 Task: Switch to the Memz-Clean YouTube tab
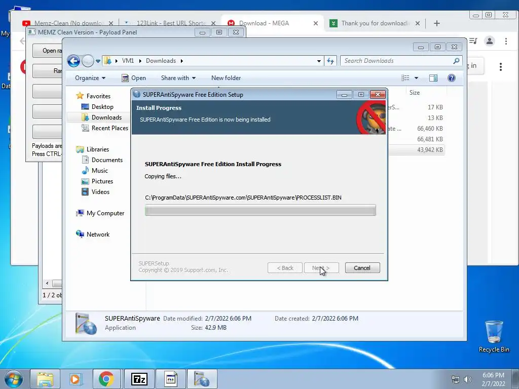[x=68, y=23]
